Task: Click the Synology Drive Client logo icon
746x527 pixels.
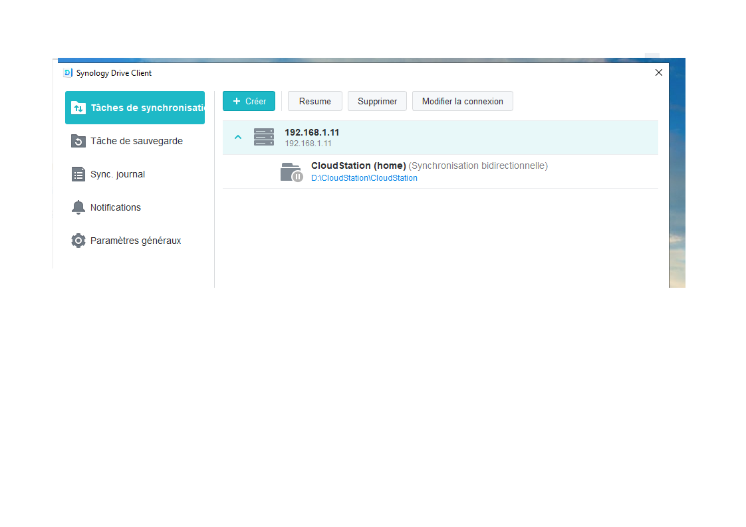Action: [68, 73]
